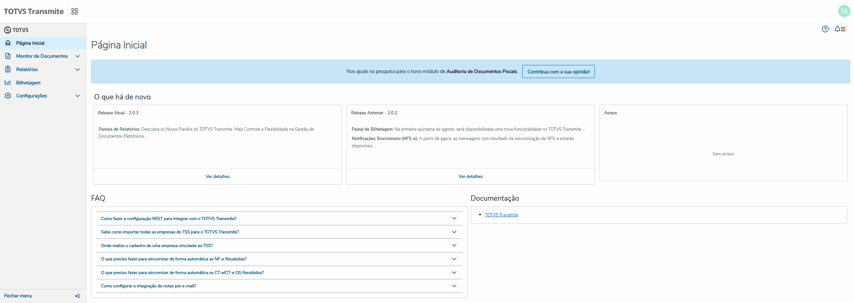
Task: Collapse sidebar using Fechar menu arrow icon
Action: click(x=78, y=296)
